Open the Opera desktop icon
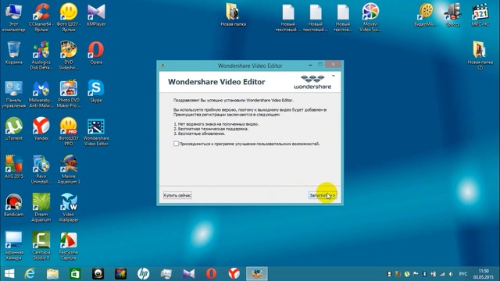The width and height of the screenshot is (500, 281). 96,53
